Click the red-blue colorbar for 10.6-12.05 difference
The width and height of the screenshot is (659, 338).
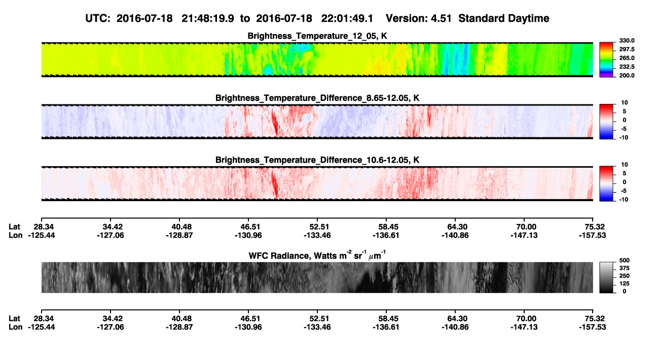[x=606, y=183]
